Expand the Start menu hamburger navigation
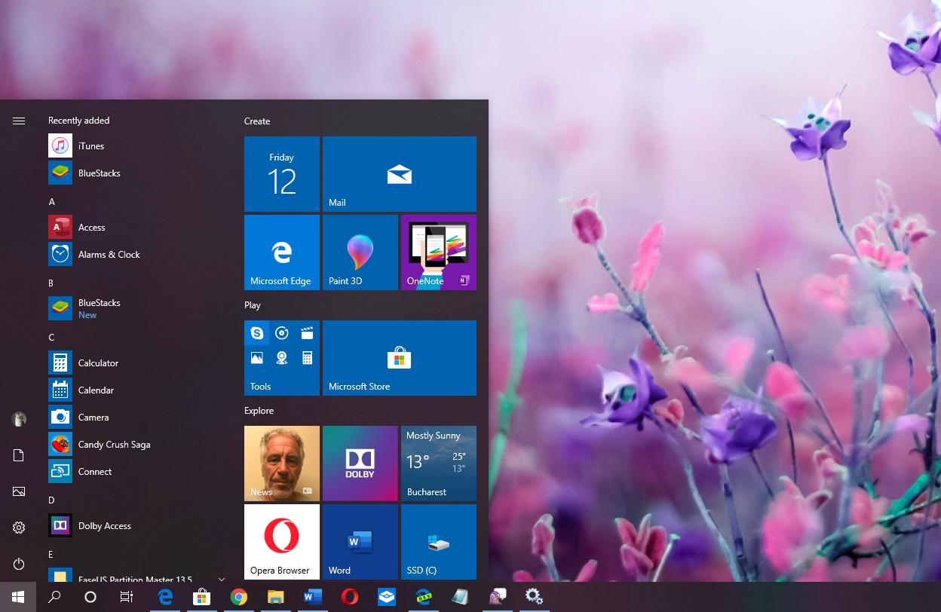This screenshot has width=941, height=612. point(19,121)
